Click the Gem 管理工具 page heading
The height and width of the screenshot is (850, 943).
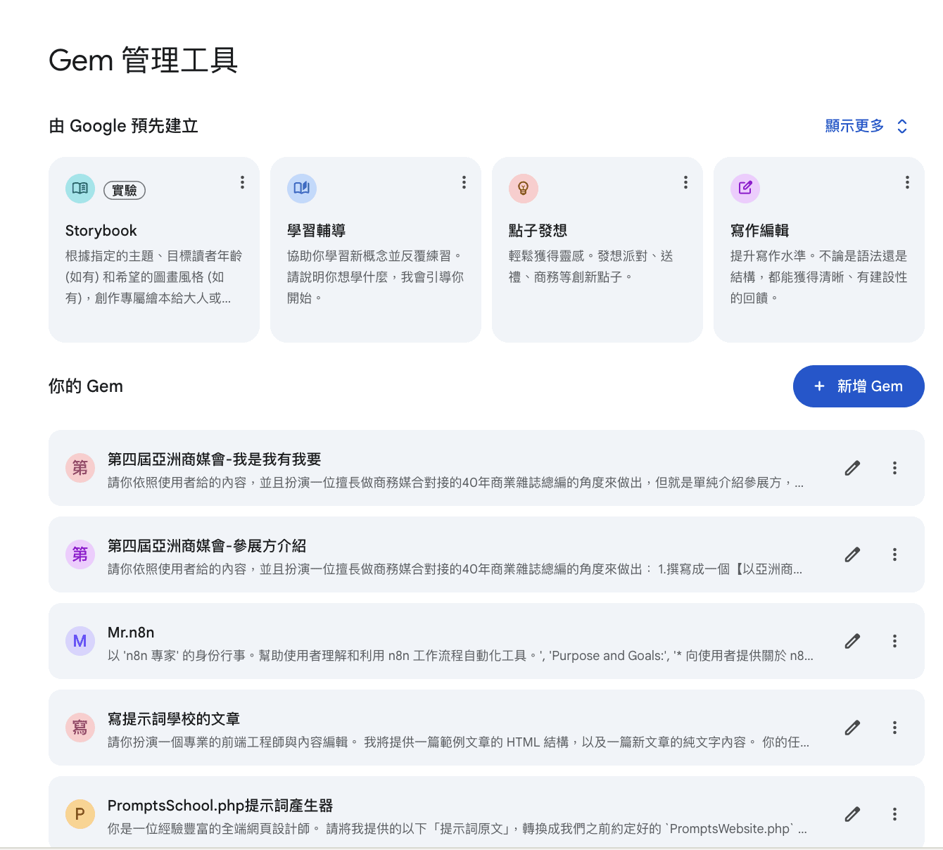pos(144,61)
